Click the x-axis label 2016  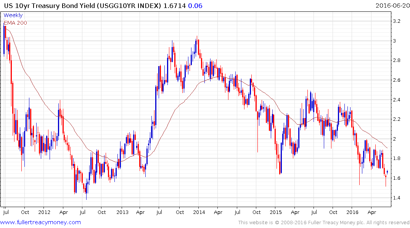[352, 212]
